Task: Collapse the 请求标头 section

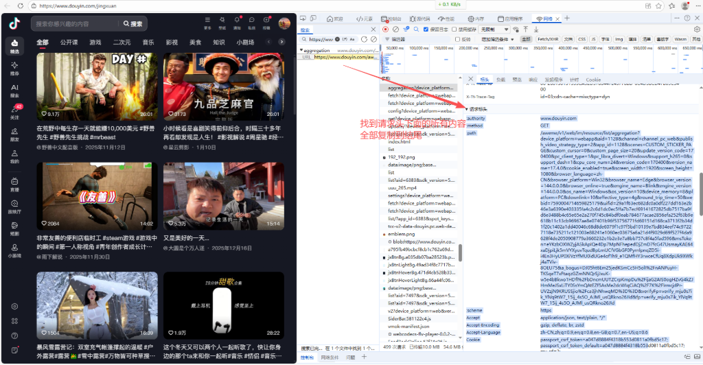Action: tap(467, 109)
